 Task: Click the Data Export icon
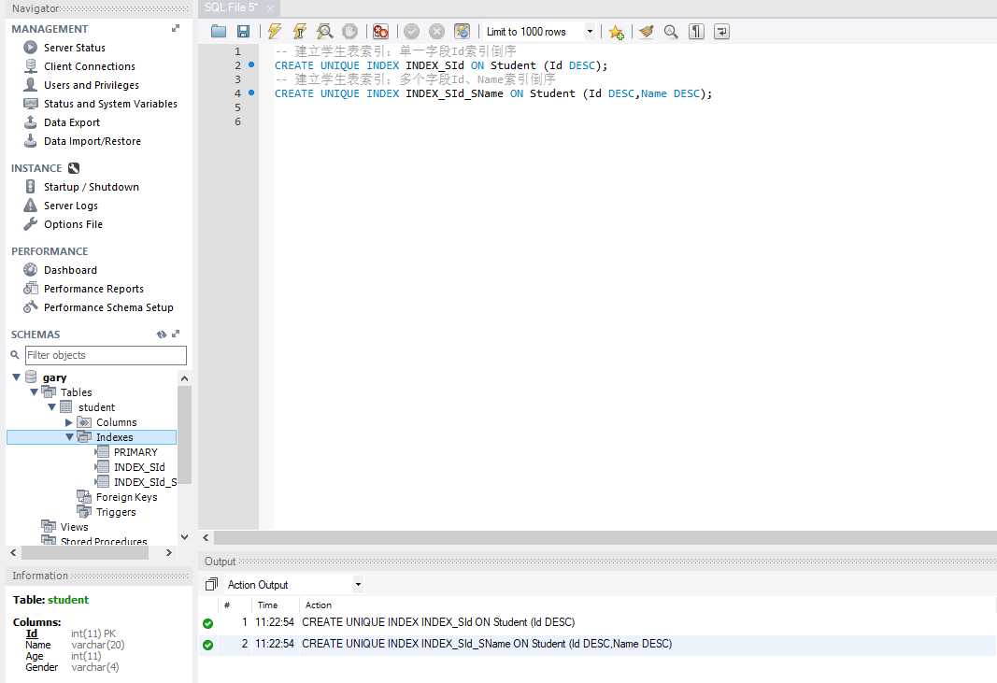click(x=30, y=121)
